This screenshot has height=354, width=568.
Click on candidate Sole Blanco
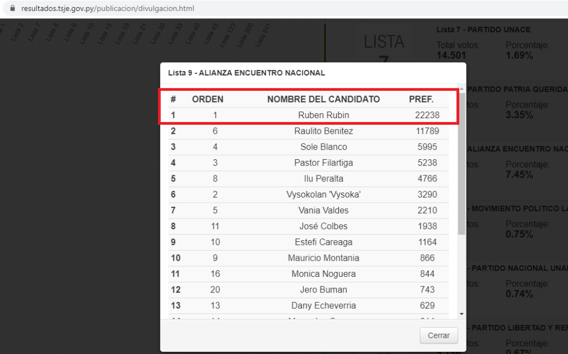323,147
